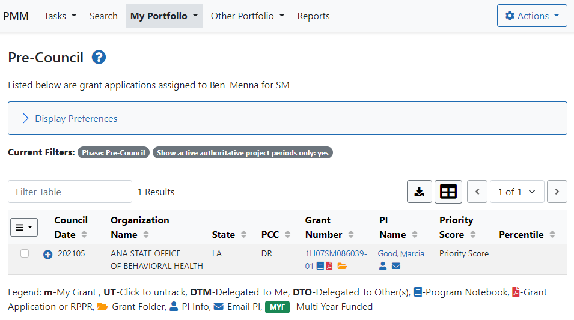This screenshot has height=320, width=574.
Task: Open the Tasks menu
Action: 60,16
